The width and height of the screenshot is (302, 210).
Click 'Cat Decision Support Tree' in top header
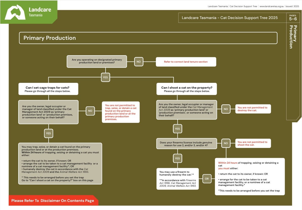[243, 6]
